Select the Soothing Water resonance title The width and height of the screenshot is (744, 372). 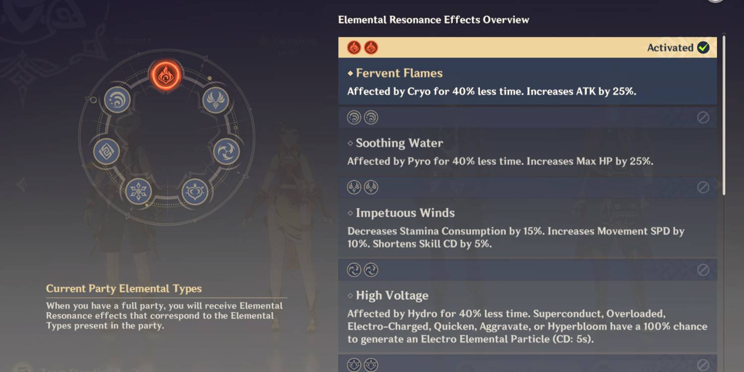click(x=399, y=143)
